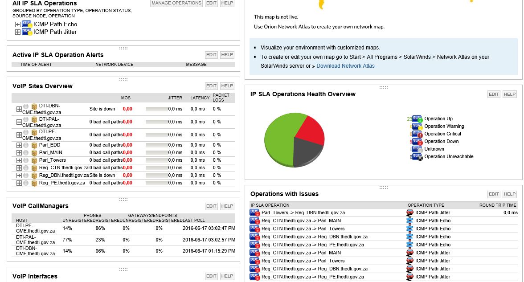Expand the Reg_CTN.thedti.gov.za site row
This screenshot has height=282, width=524.
[19, 168]
